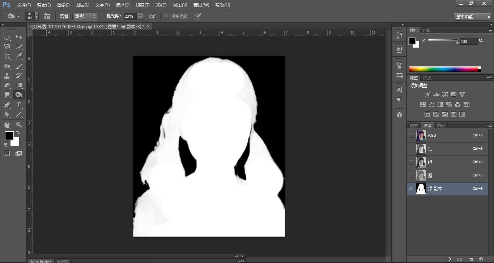Switch to the 路径 panel tab

click(441, 126)
